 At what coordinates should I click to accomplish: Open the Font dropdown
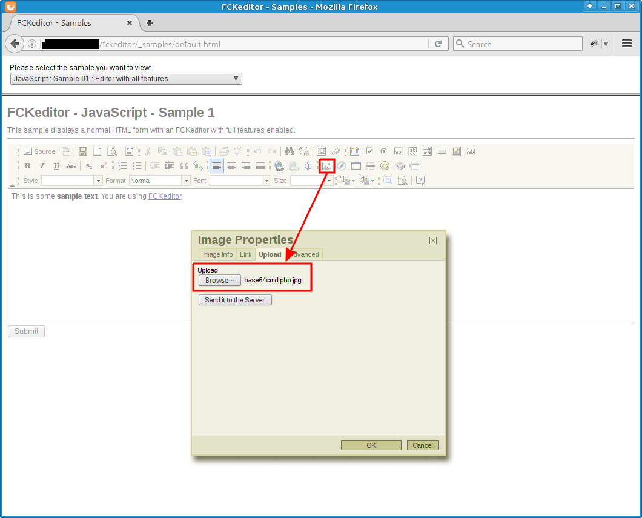(240, 181)
